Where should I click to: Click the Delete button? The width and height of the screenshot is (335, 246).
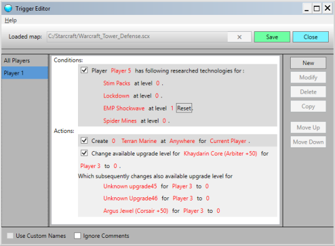(308, 92)
